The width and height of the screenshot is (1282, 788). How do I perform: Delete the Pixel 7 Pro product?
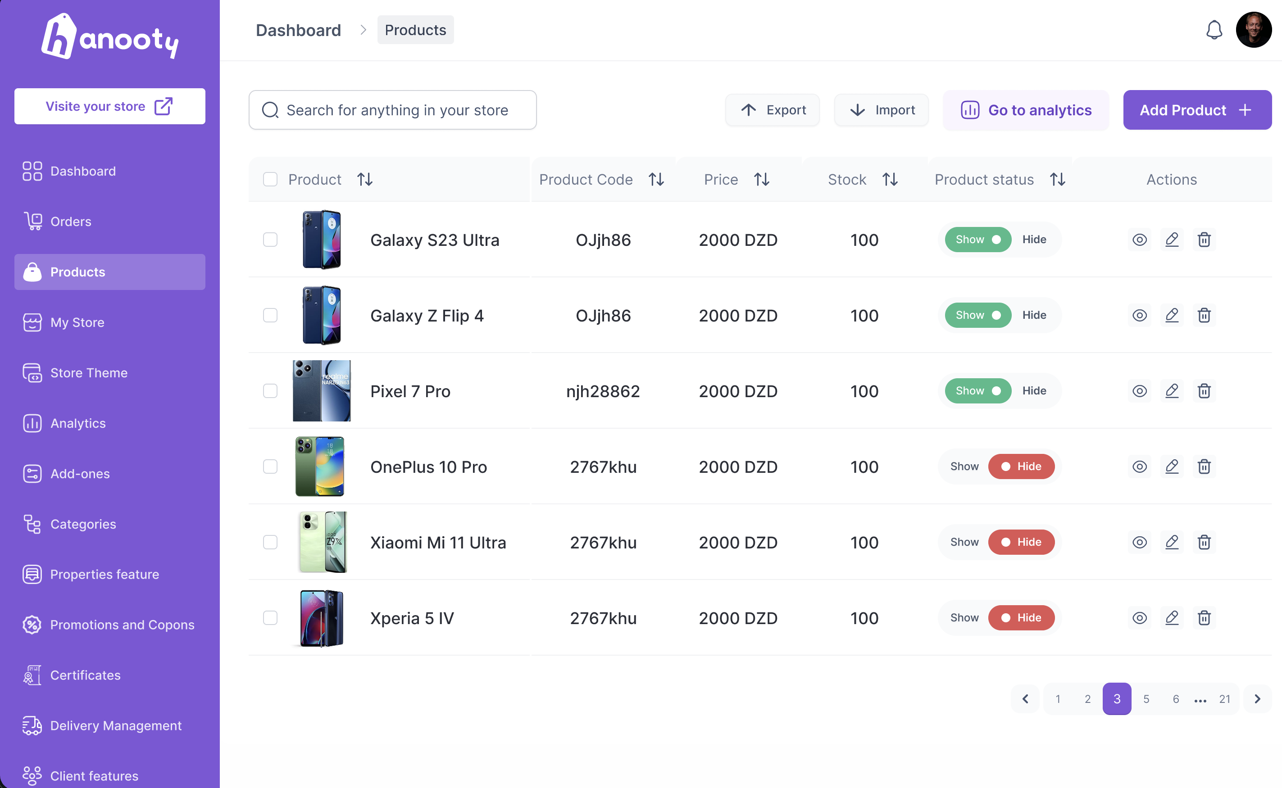pos(1204,391)
